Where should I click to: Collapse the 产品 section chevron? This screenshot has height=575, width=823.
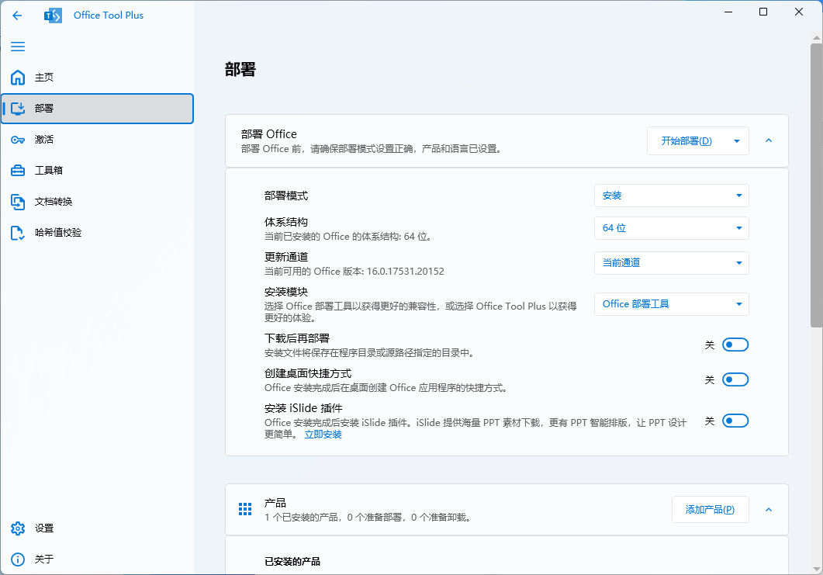pyautogui.click(x=769, y=509)
